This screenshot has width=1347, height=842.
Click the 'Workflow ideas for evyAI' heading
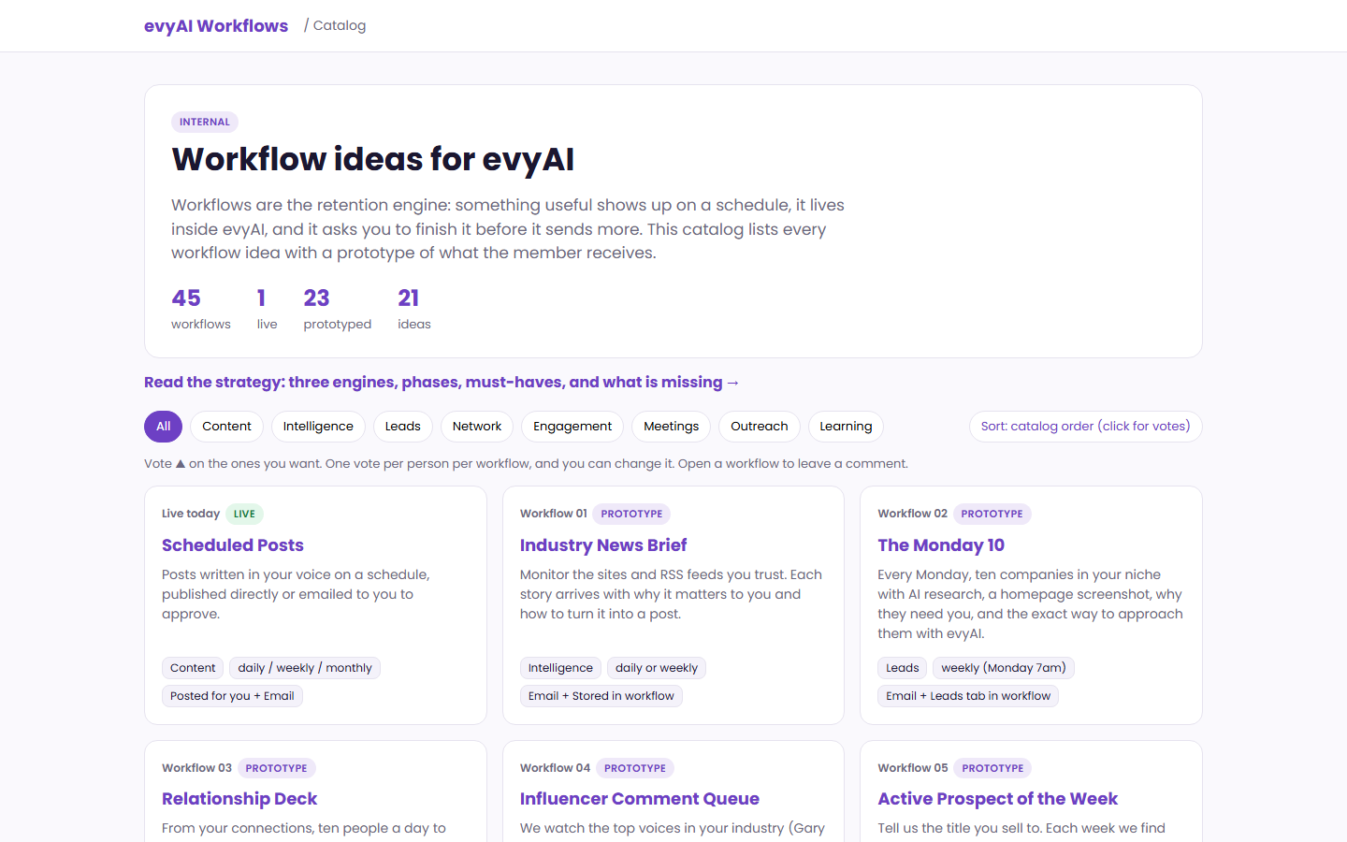tap(372, 160)
